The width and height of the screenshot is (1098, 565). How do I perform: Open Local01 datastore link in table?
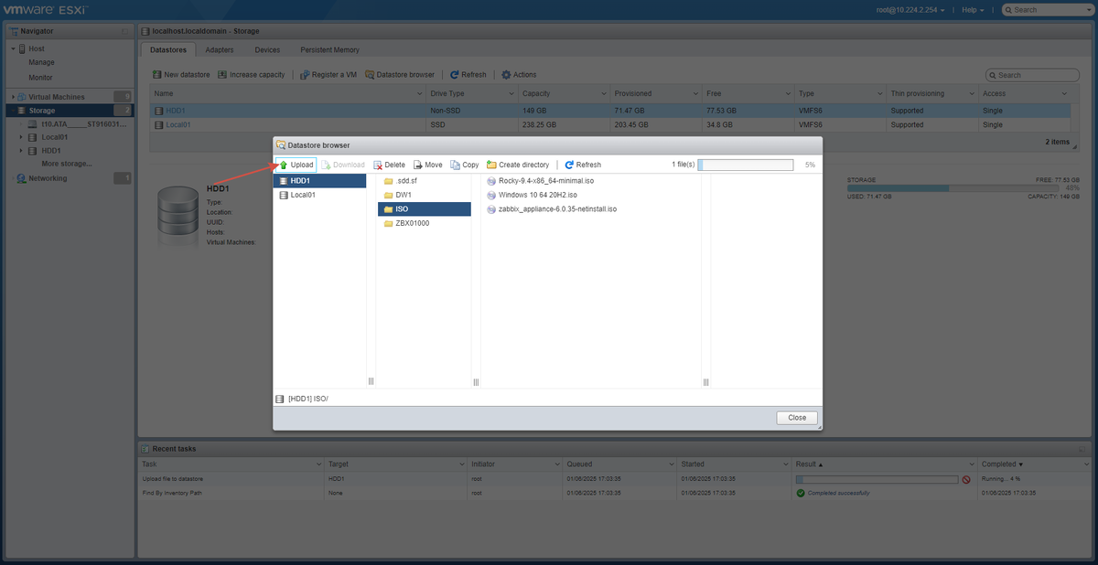[178, 124]
